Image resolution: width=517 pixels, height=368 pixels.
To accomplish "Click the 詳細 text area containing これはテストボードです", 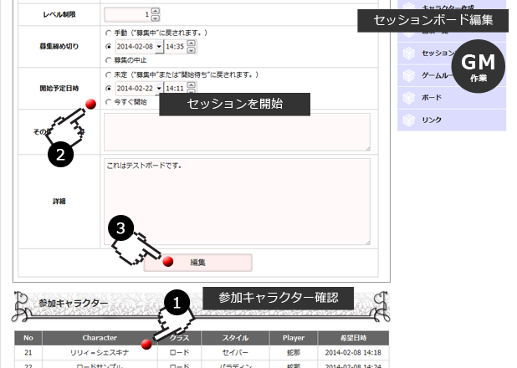I will [x=237, y=202].
